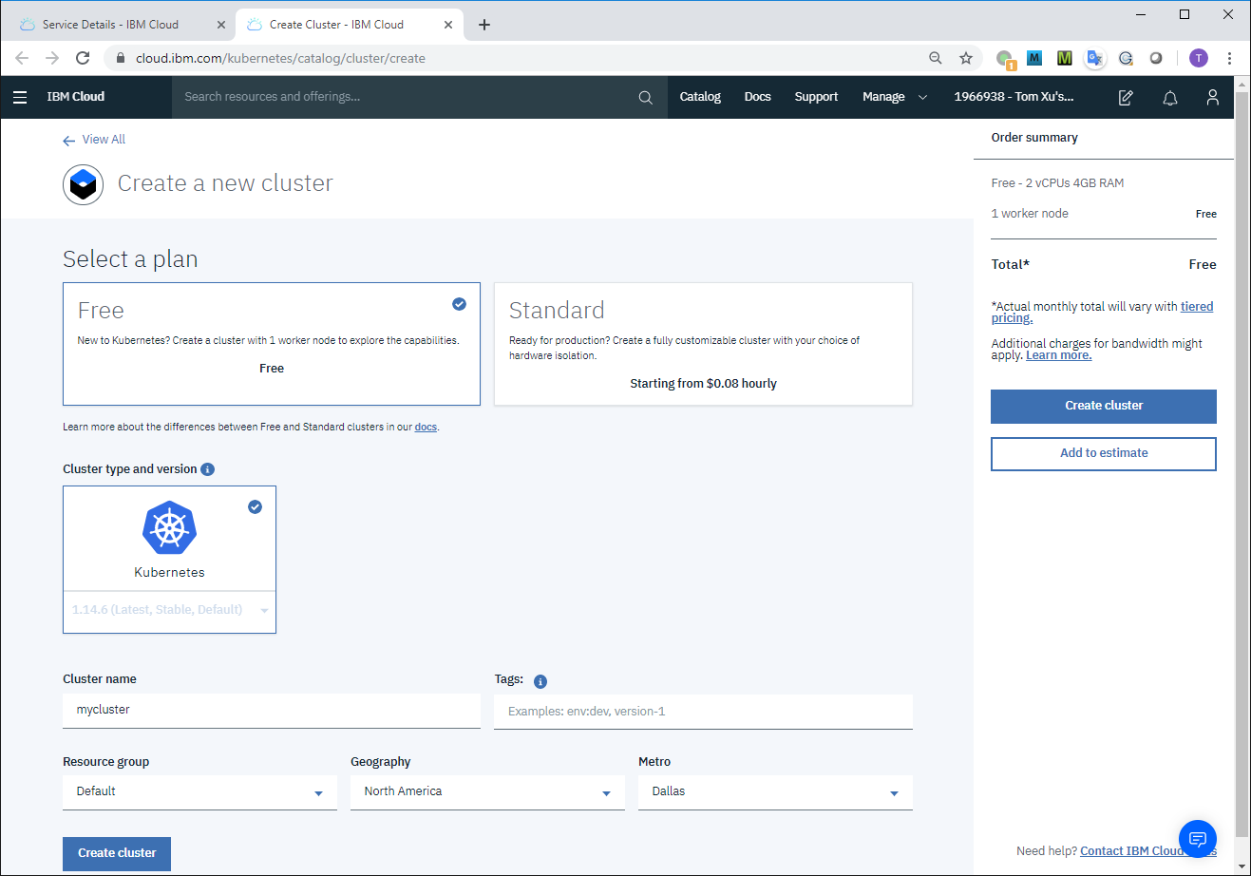Image resolution: width=1251 pixels, height=876 pixels.
Task: Open the Docs menu item
Action: (758, 97)
